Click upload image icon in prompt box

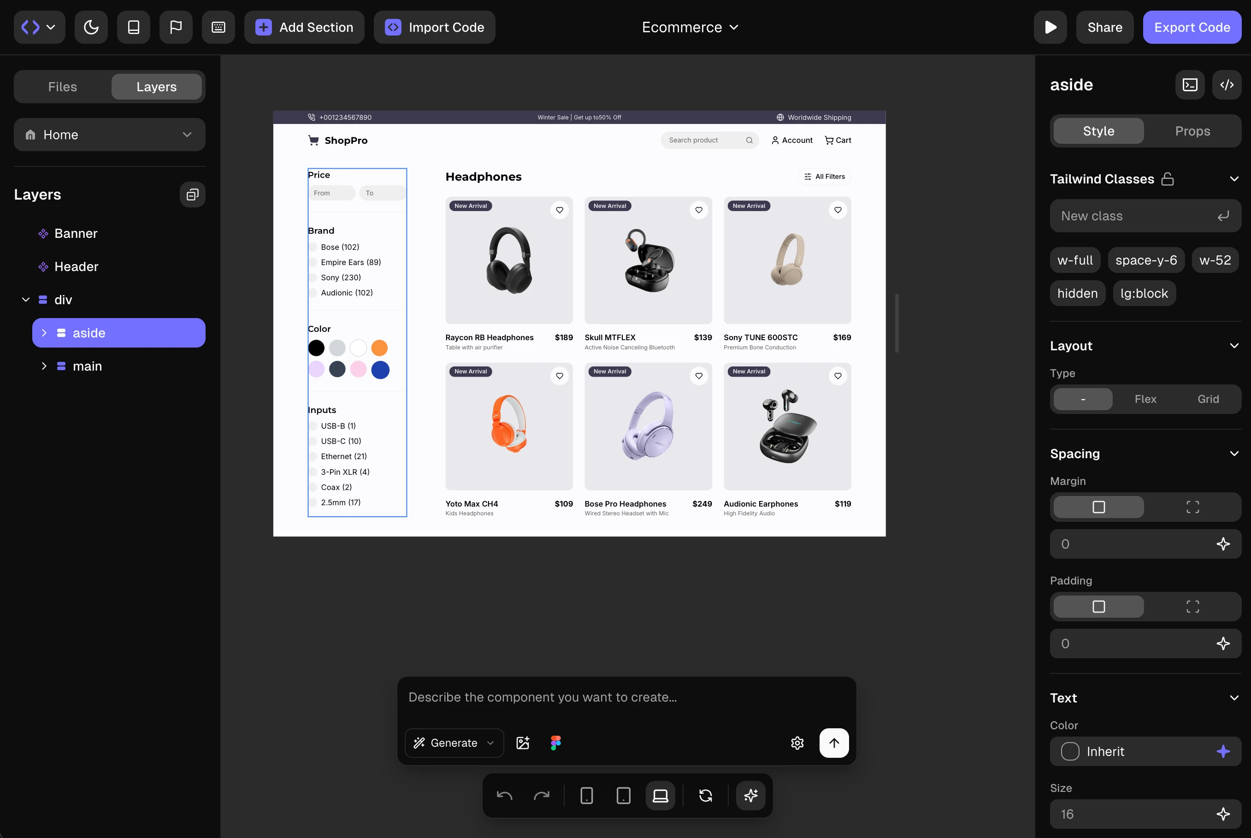pyautogui.click(x=523, y=743)
